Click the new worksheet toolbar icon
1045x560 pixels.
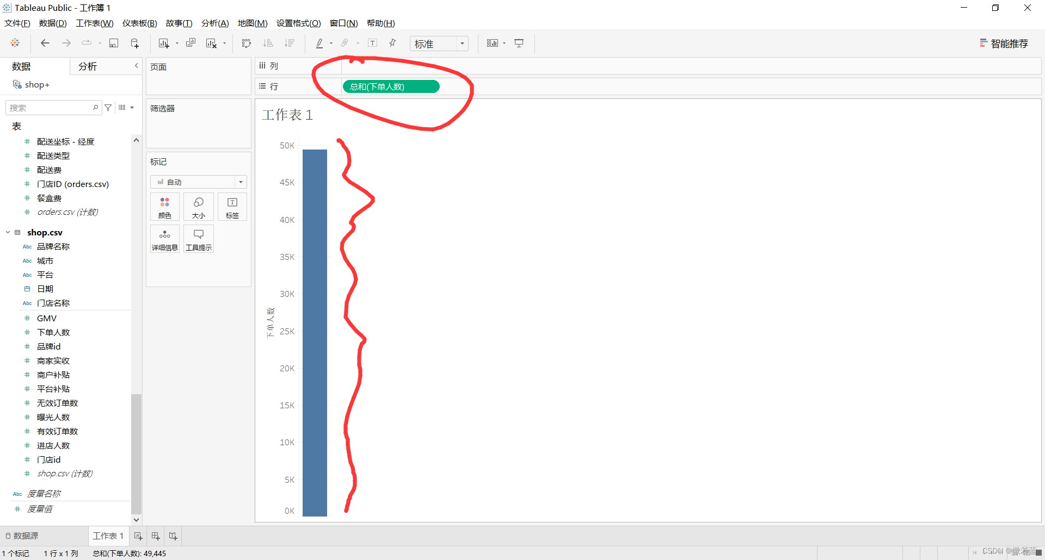tap(164, 43)
